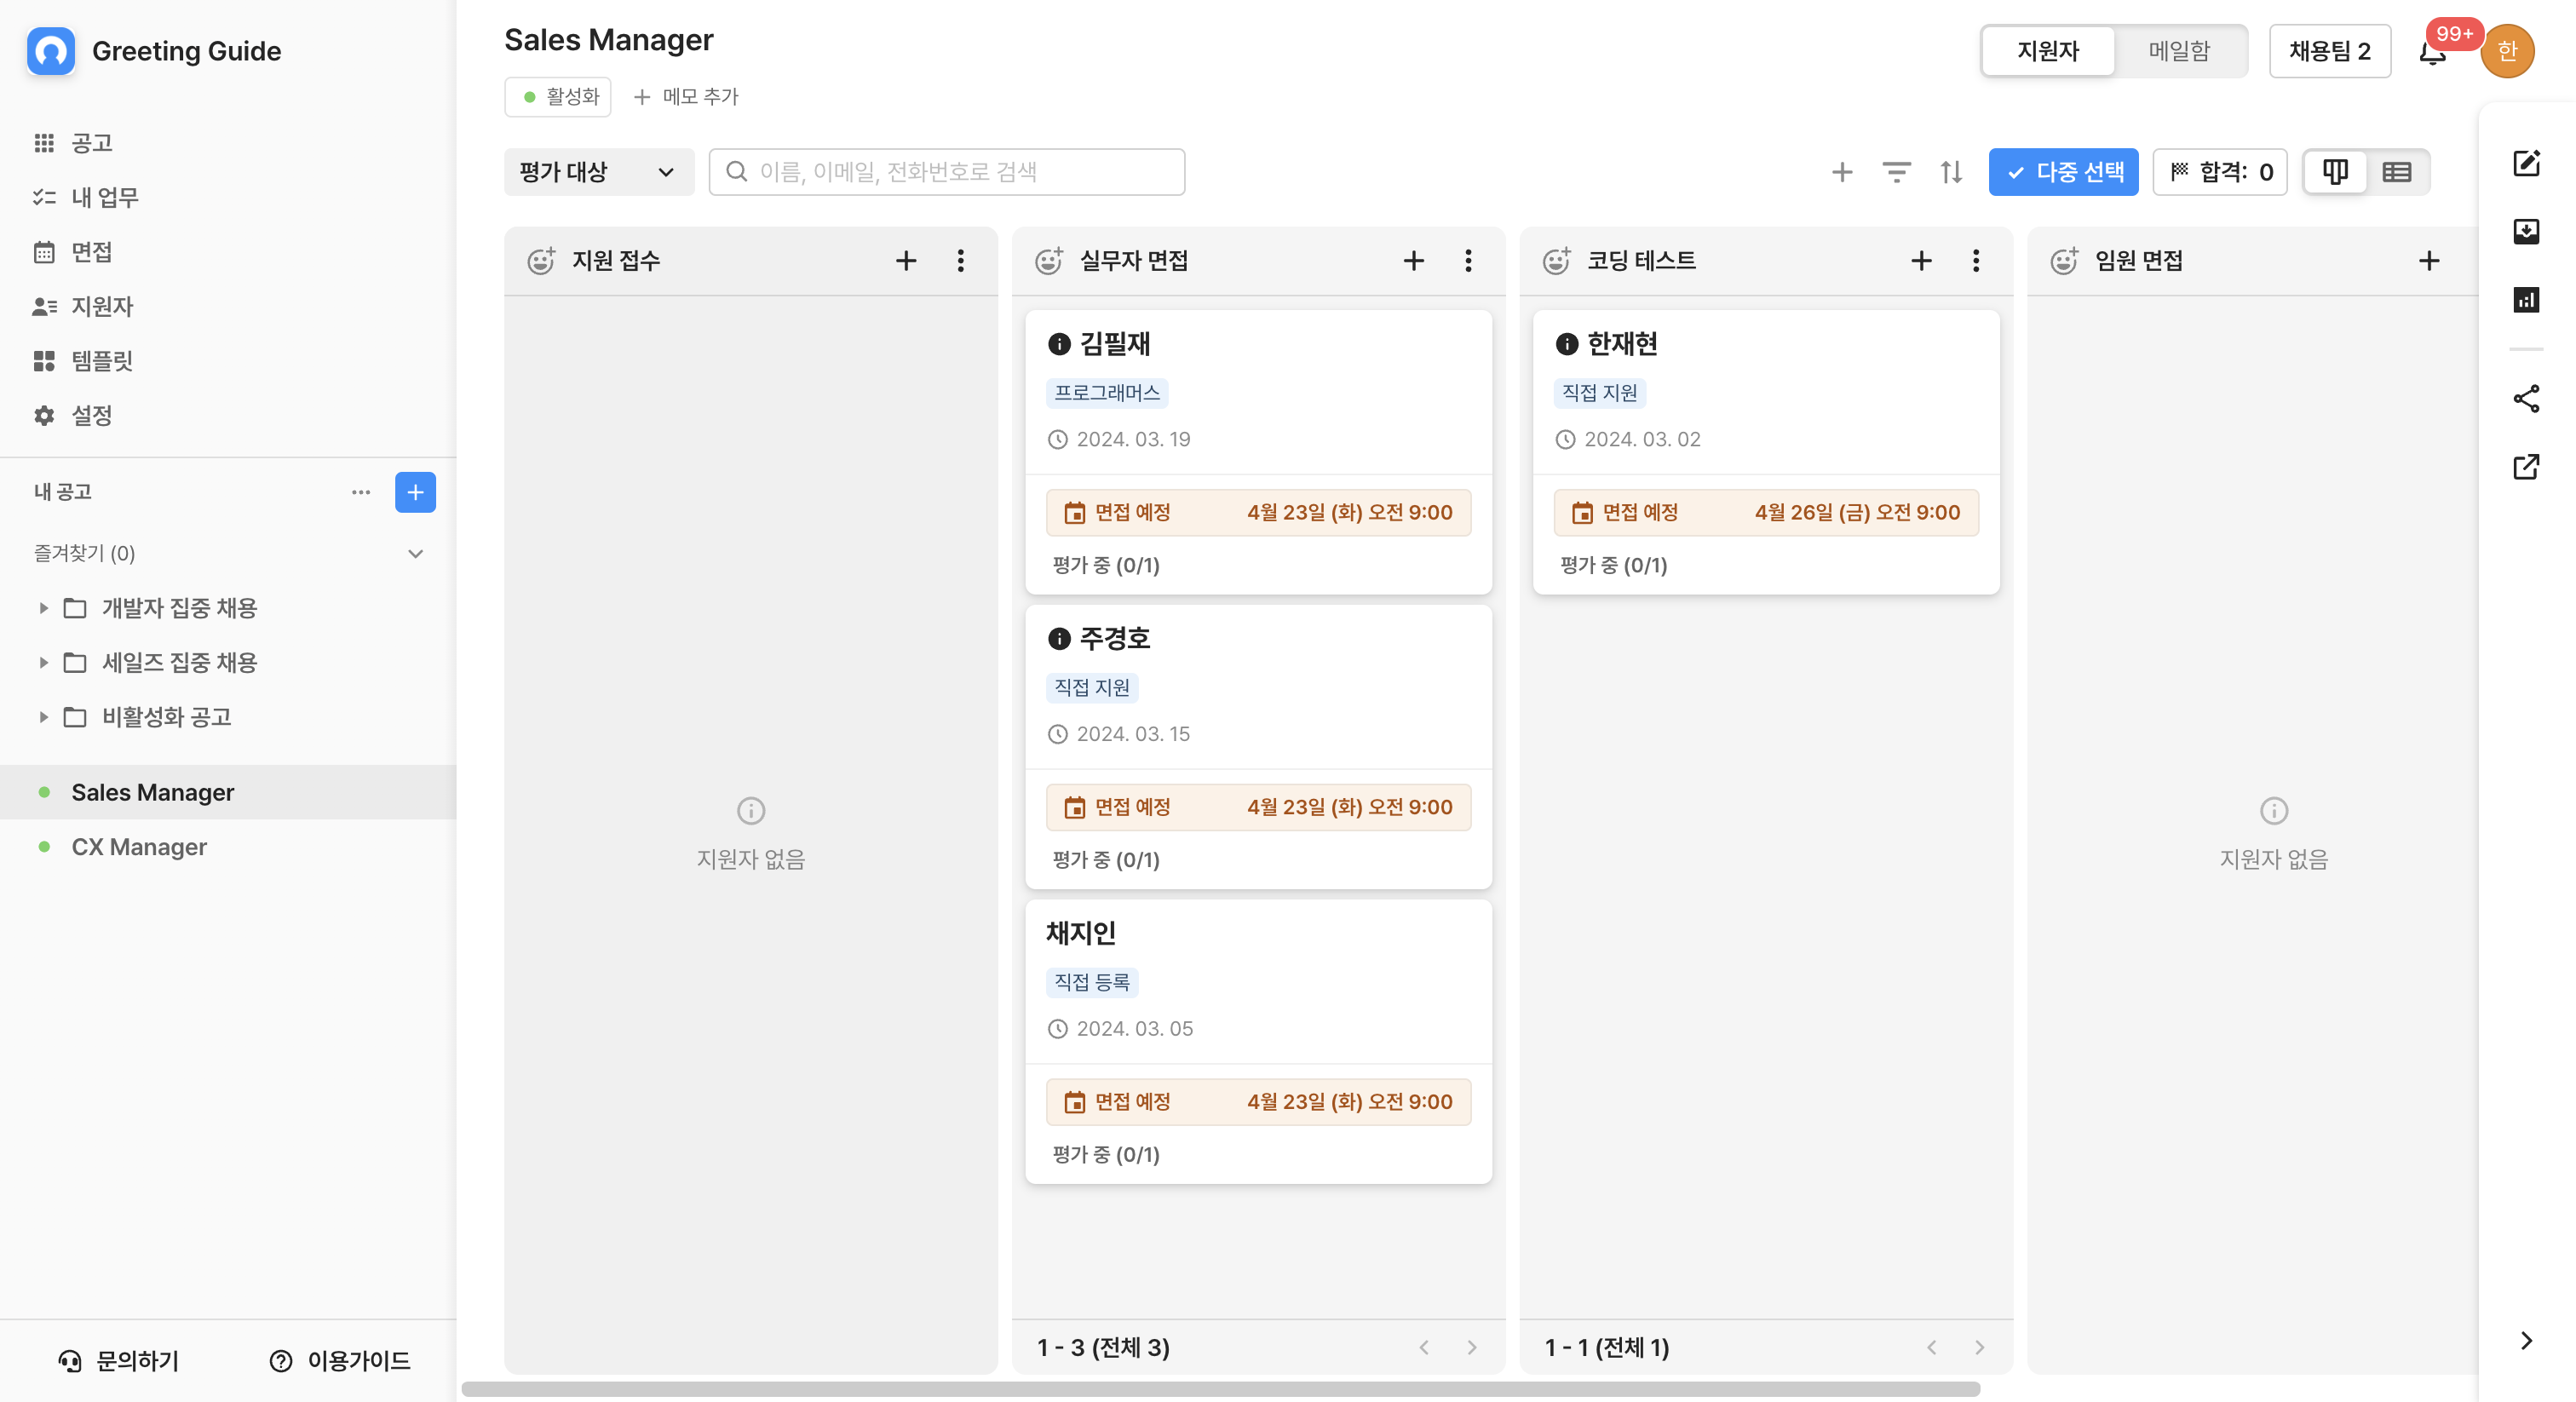Screen dimensions: 2576x1402
Task: Collapse the 즐겨찾기 (0) section
Action: tap(415, 554)
